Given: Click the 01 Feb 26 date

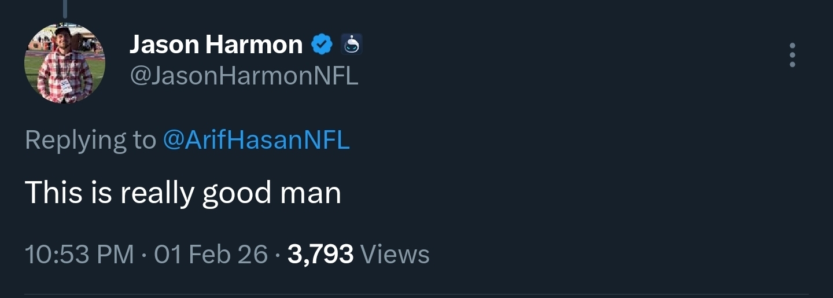Looking at the screenshot, I should [211, 255].
